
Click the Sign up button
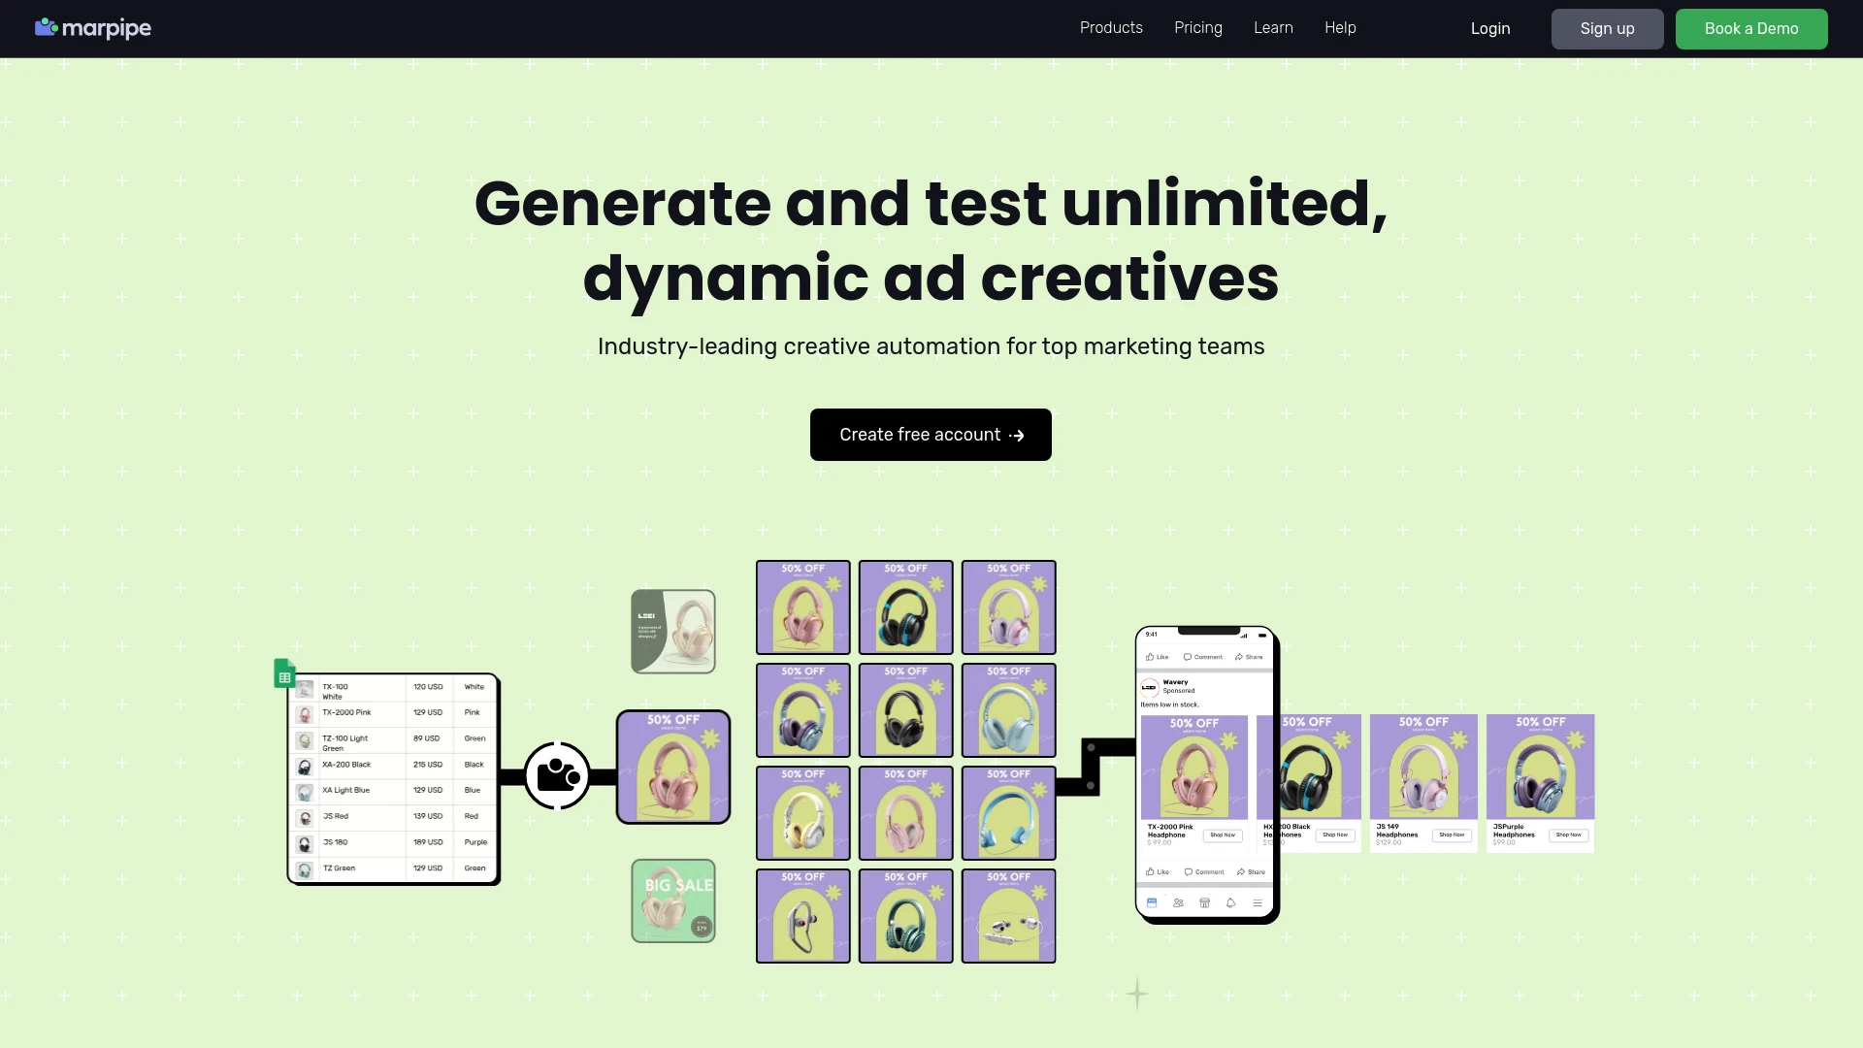point(1607,28)
